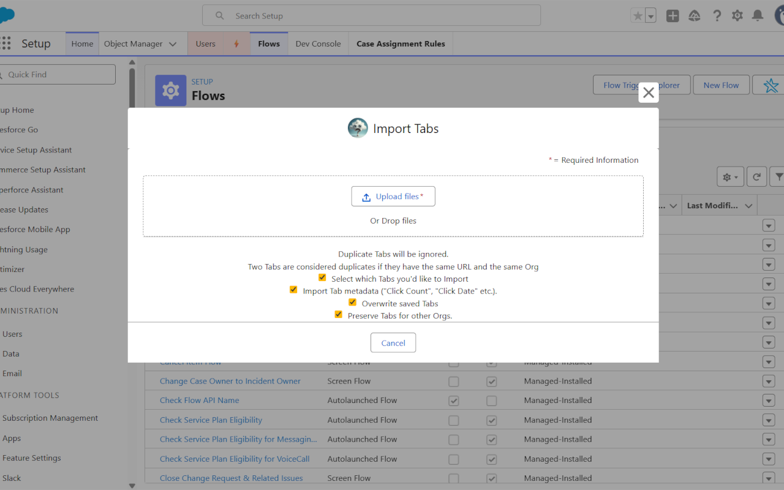Open row actions for Change Case Owner row
This screenshot has width=784, height=490.
tap(769, 381)
